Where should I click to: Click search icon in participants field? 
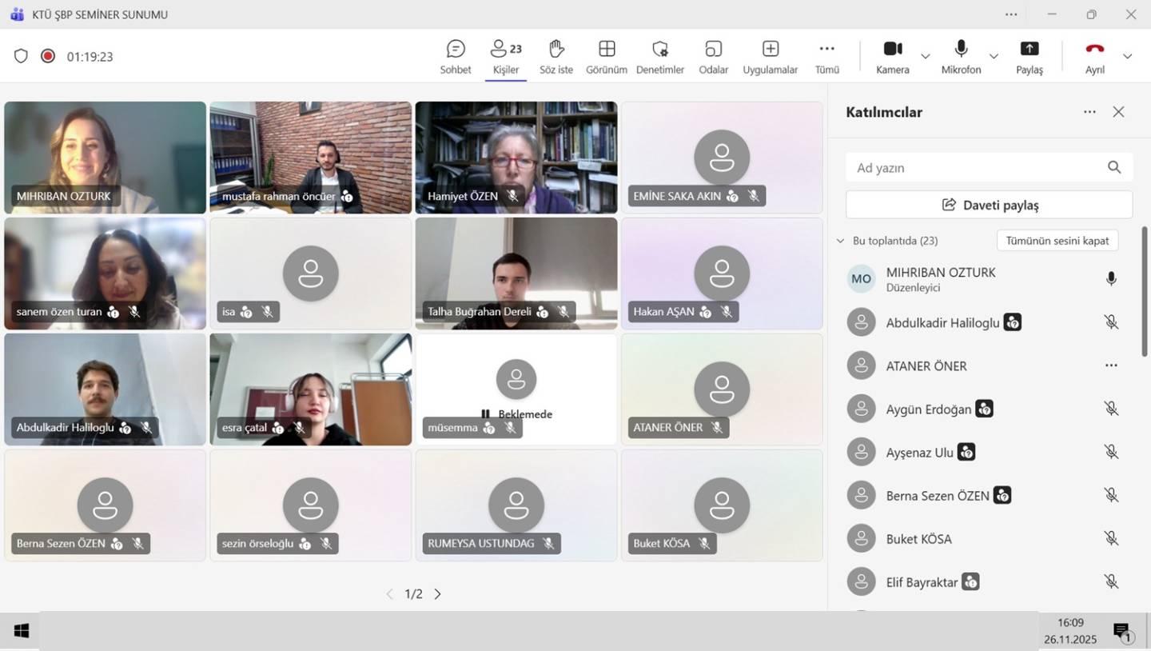1114,167
